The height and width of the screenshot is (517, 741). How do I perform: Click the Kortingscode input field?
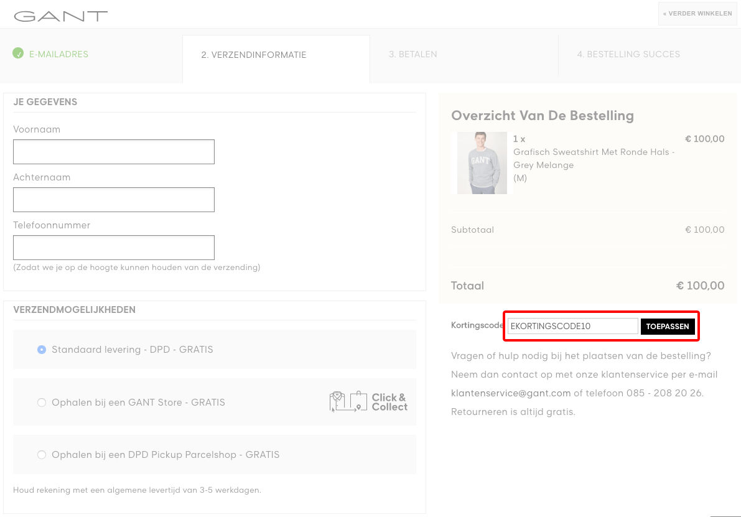pyautogui.click(x=573, y=326)
